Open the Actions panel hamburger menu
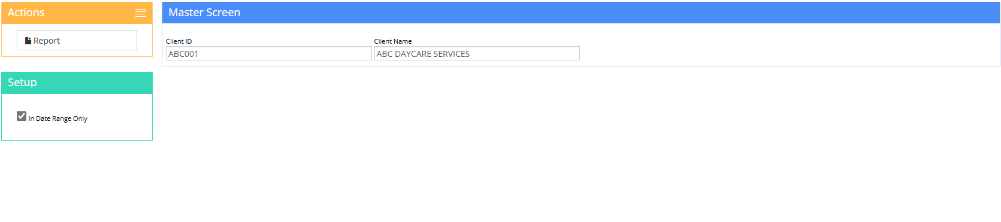Screen dimensions: 1001x222 click(141, 13)
